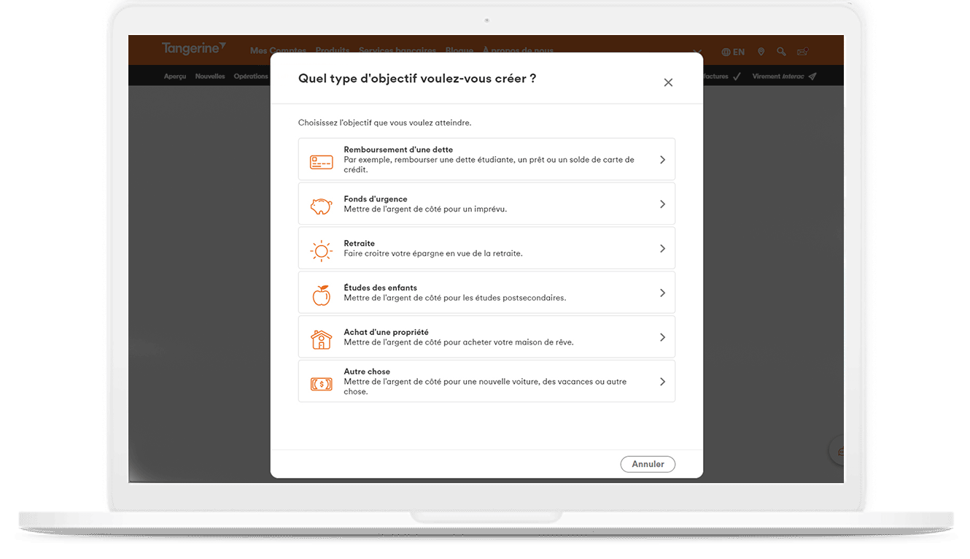The width and height of the screenshot is (970, 559).
Task: Expand the Remboursement d'une dette chevron
Action: [662, 159]
